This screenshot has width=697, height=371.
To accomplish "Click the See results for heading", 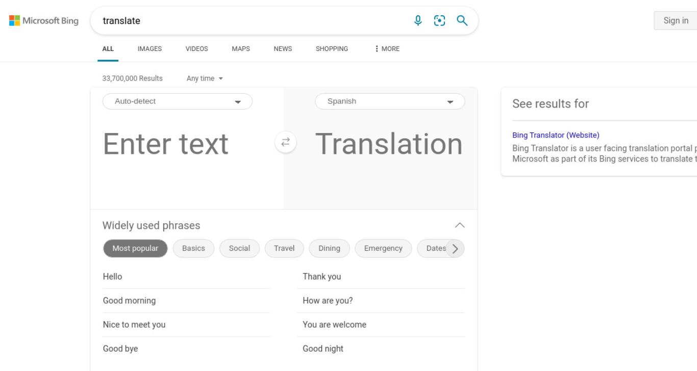I will pyautogui.click(x=551, y=104).
